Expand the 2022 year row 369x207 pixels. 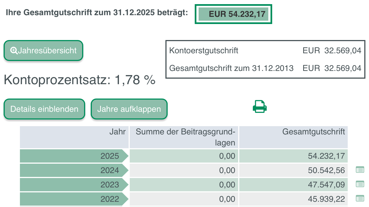(74, 199)
